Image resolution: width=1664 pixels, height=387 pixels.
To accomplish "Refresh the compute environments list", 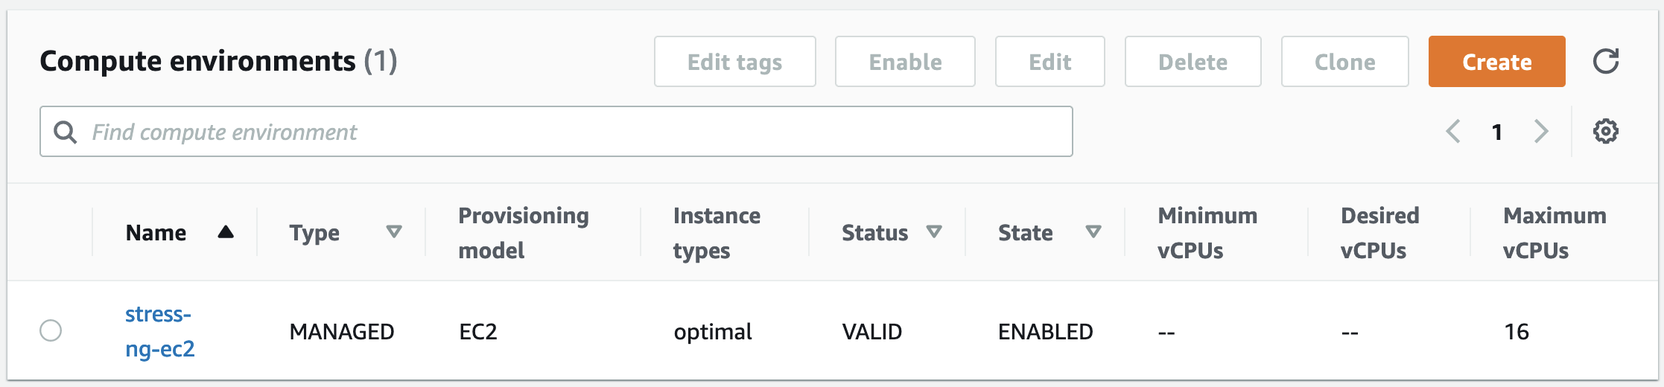I will pyautogui.click(x=1605, y=61).
